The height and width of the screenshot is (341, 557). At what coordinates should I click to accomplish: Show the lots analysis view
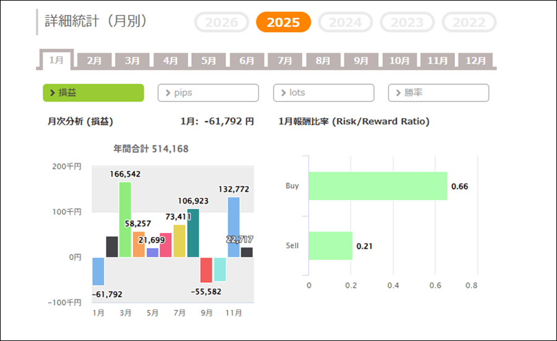[323, 93]
